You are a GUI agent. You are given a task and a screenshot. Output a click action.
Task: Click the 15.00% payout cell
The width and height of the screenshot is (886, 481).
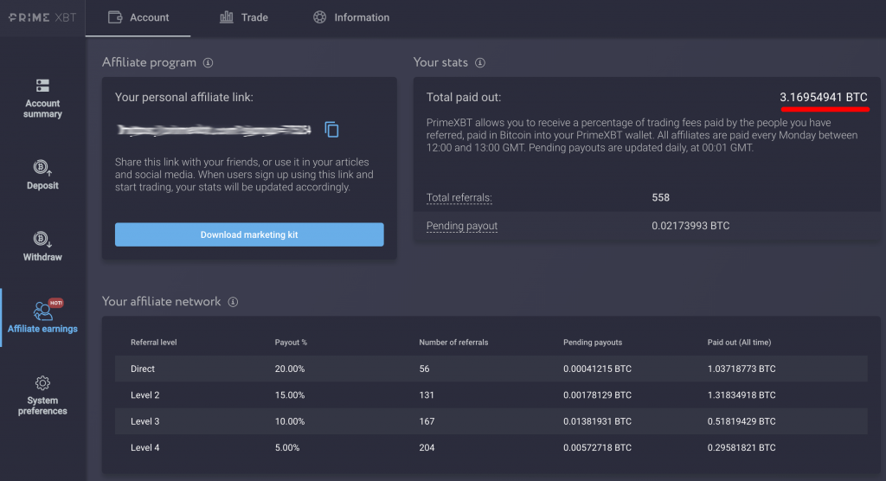(290, 395)
